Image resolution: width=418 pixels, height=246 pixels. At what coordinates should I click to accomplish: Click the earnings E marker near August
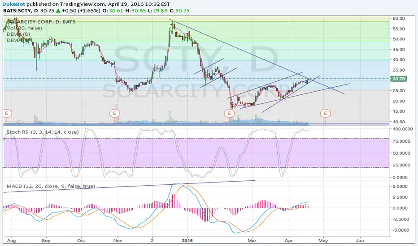pyautogui.click(x=7, y=114)
